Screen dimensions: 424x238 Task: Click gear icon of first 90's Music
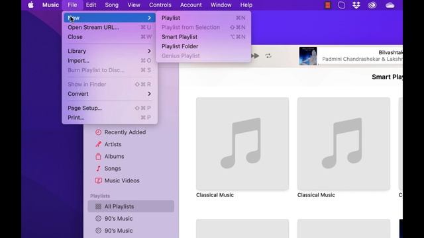pos(99,219)
